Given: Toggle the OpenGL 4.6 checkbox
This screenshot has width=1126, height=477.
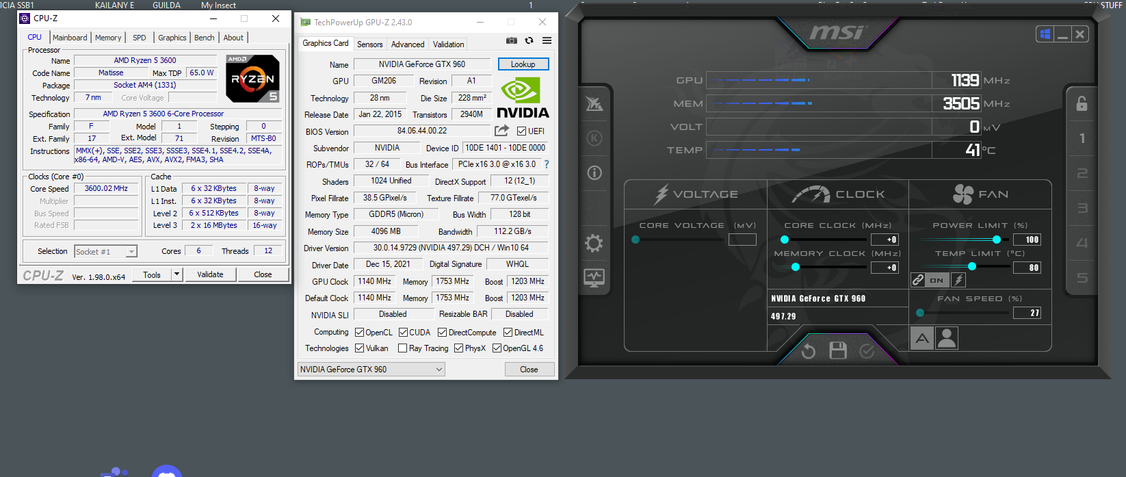Looking at the screenshot, I should click(x=497, y=348).
